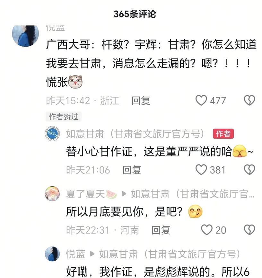Dislike the 夏了夏天 reply from 河南
Screen dimensions: 262x278
(249, 230)
